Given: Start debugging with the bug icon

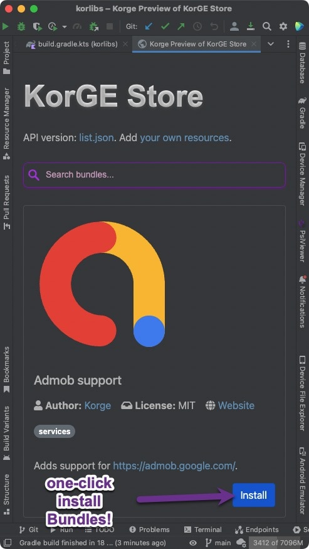Looking at the screenshot, I should coord(21,26).
